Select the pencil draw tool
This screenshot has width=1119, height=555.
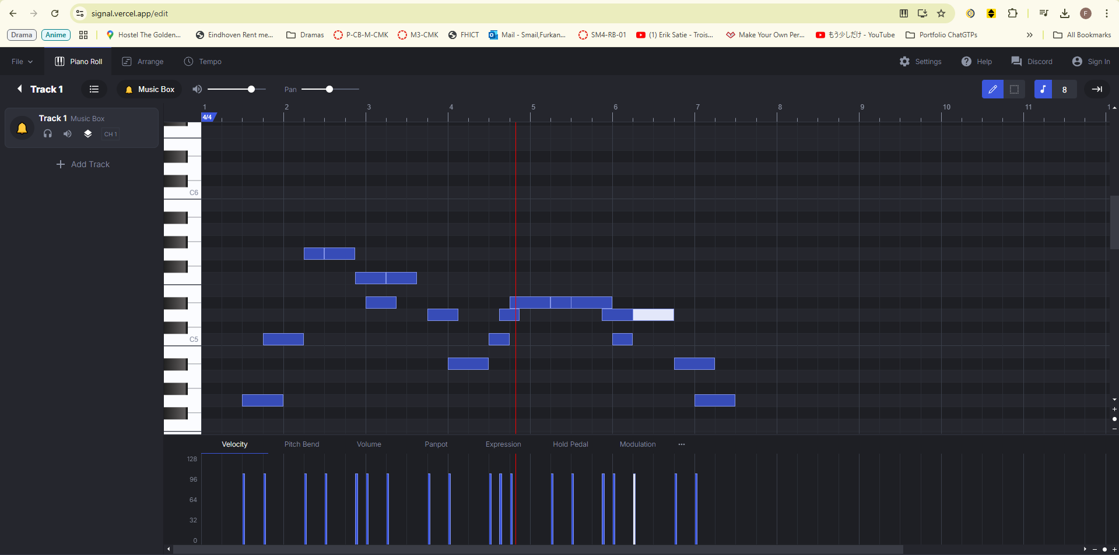coord(992,89)
